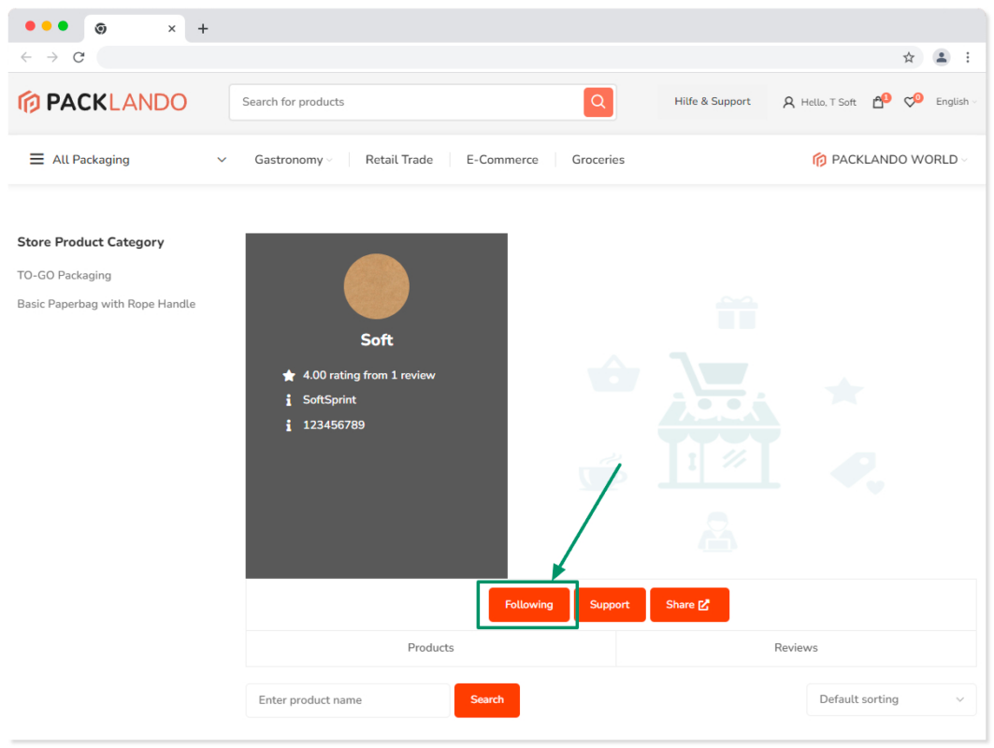Open the Chrome profile icon
Image resolution: width=994 pixels, height=748 pixels.
[x=942, y=57]
